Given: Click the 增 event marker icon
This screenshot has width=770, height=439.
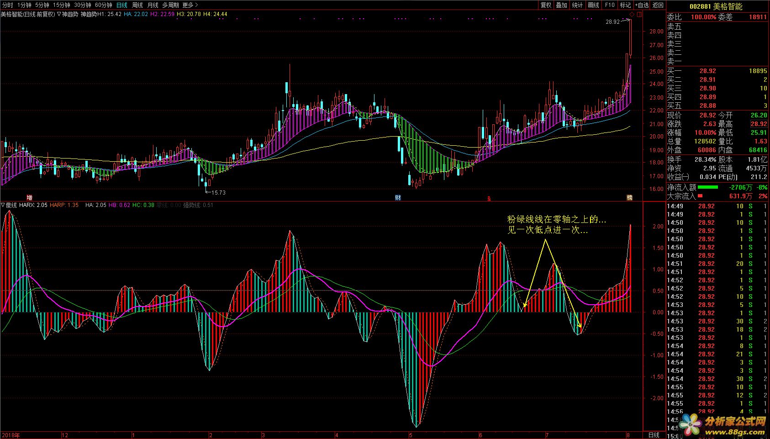Looking at the screenshot, I should click(x=29, y=198).
